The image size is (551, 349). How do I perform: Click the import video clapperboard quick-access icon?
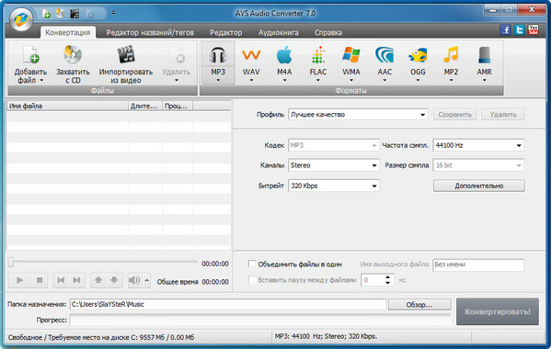[75, 14]
